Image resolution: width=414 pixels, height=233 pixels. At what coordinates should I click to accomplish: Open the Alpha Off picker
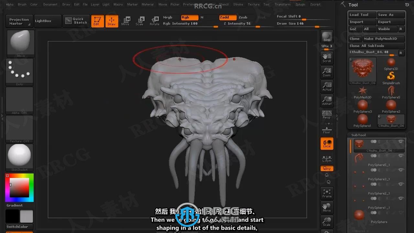point(19,101)
